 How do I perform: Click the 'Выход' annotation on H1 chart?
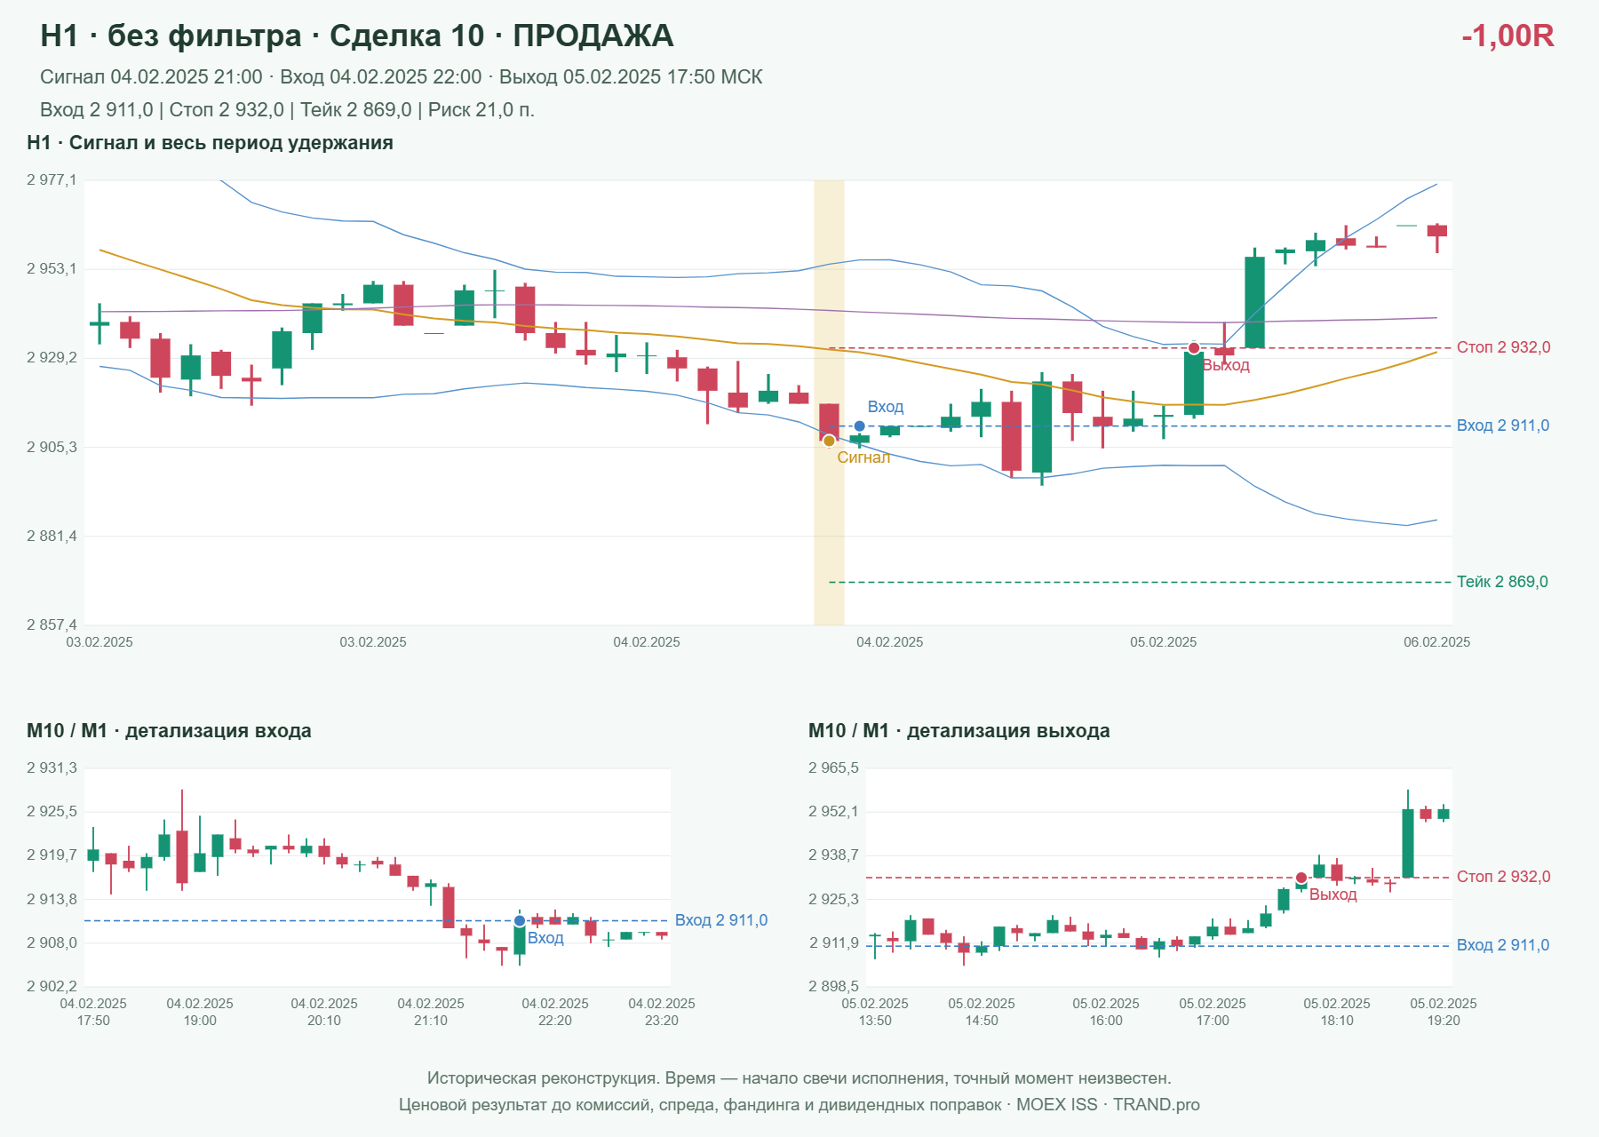pos(1226,365)
